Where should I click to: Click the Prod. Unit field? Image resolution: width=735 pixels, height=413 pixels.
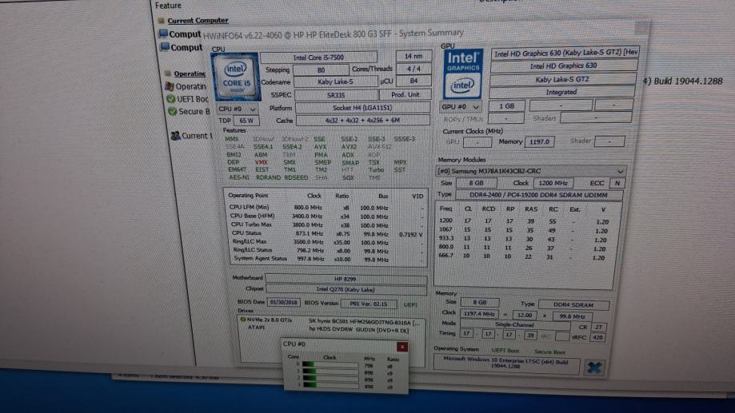coord(405,94)
